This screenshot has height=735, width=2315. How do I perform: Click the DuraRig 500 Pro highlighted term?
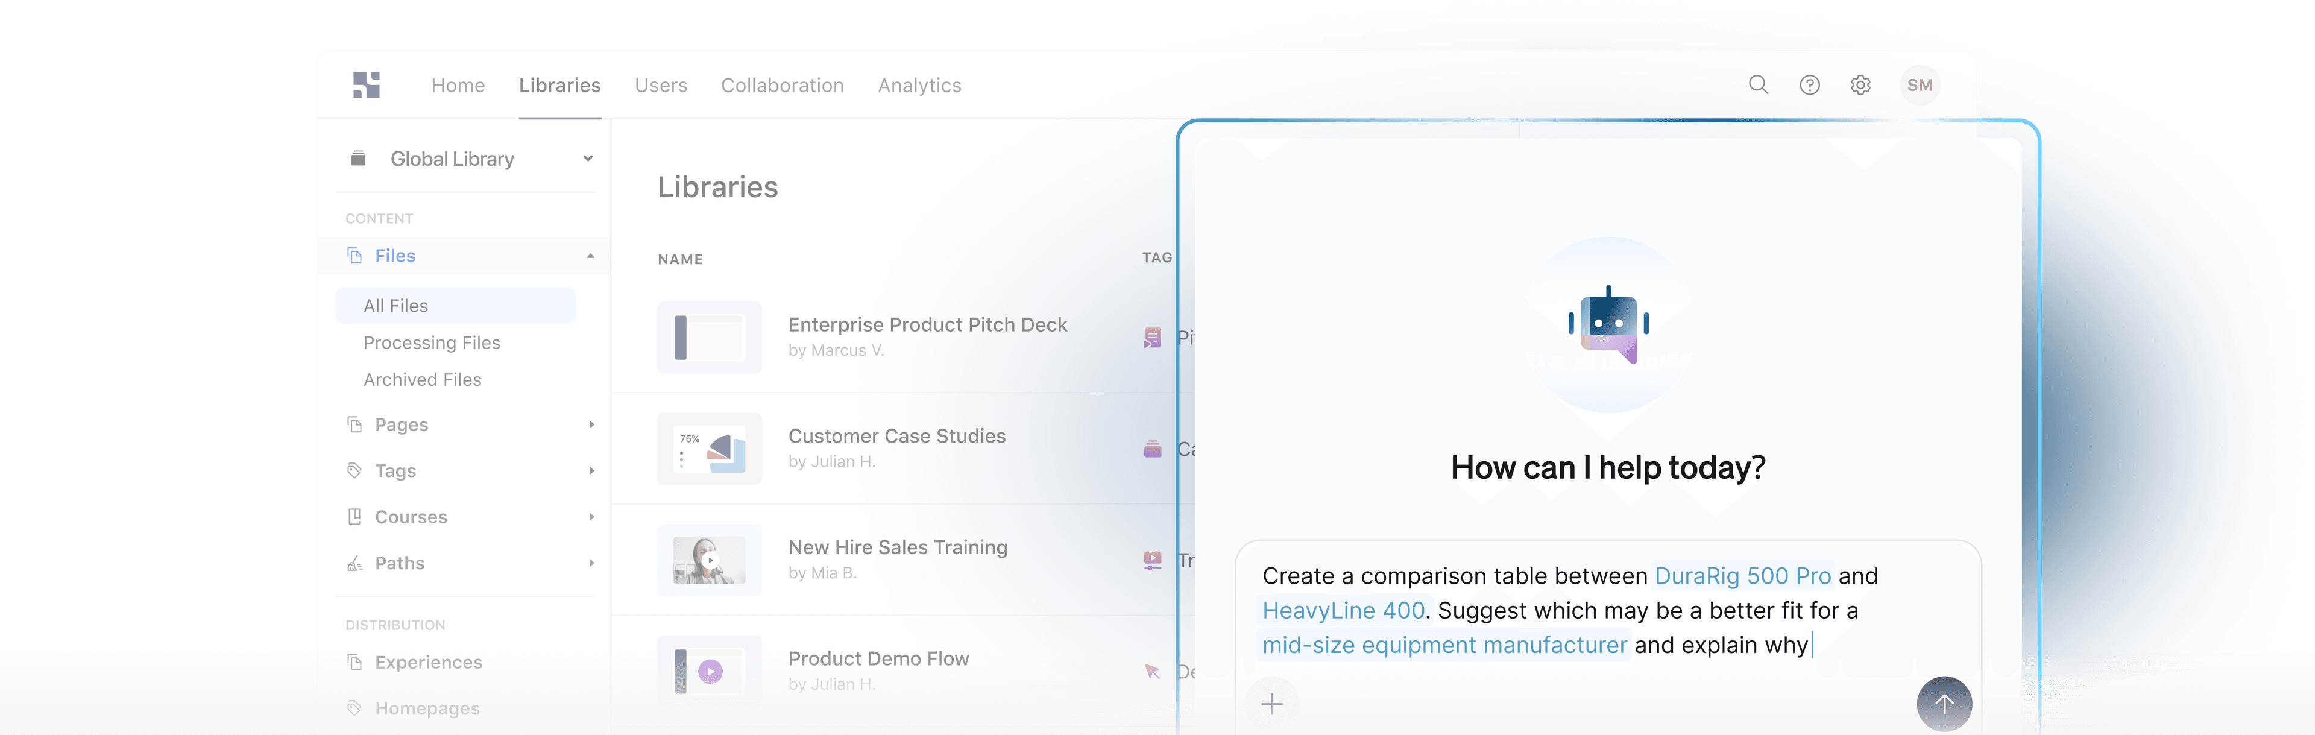point(1742,576)
